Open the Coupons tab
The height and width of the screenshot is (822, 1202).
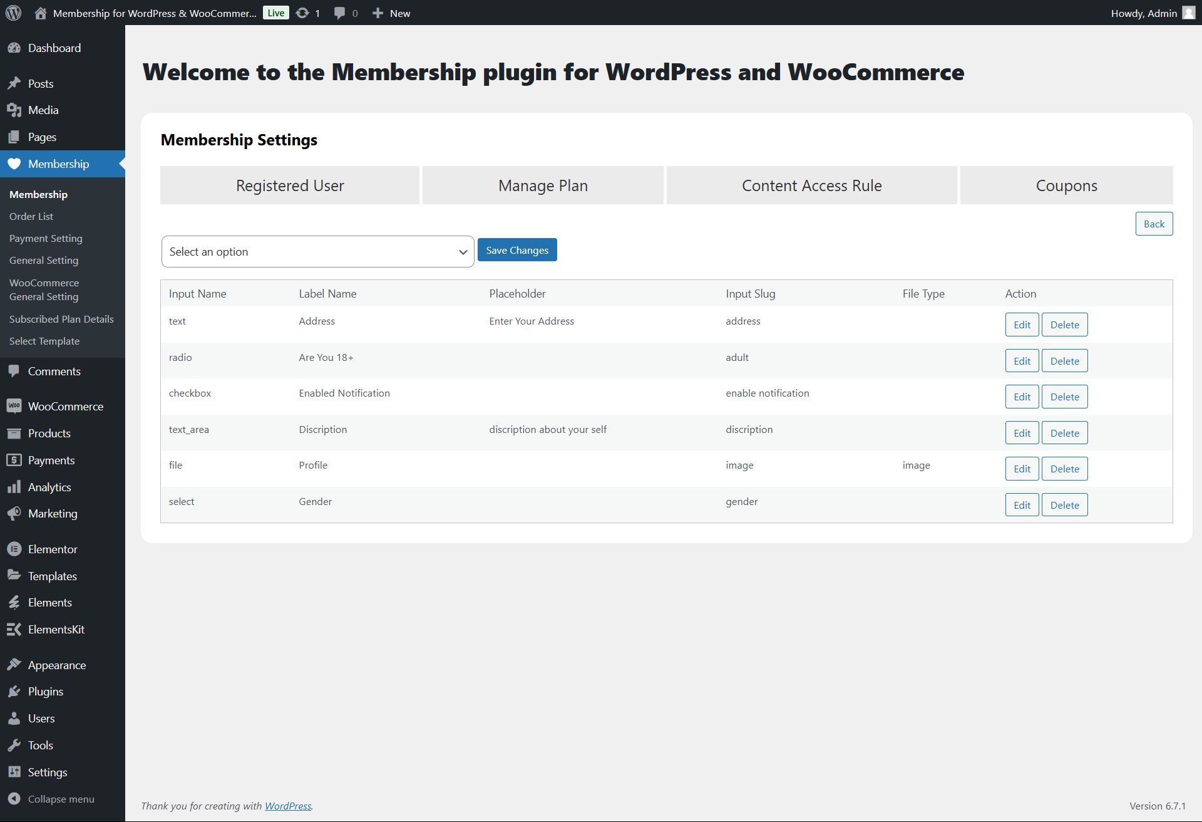[1066, 185]
